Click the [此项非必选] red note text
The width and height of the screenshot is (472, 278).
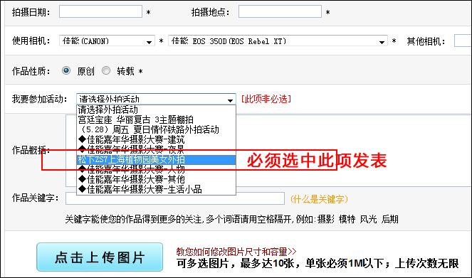click(x=266, y=99)
